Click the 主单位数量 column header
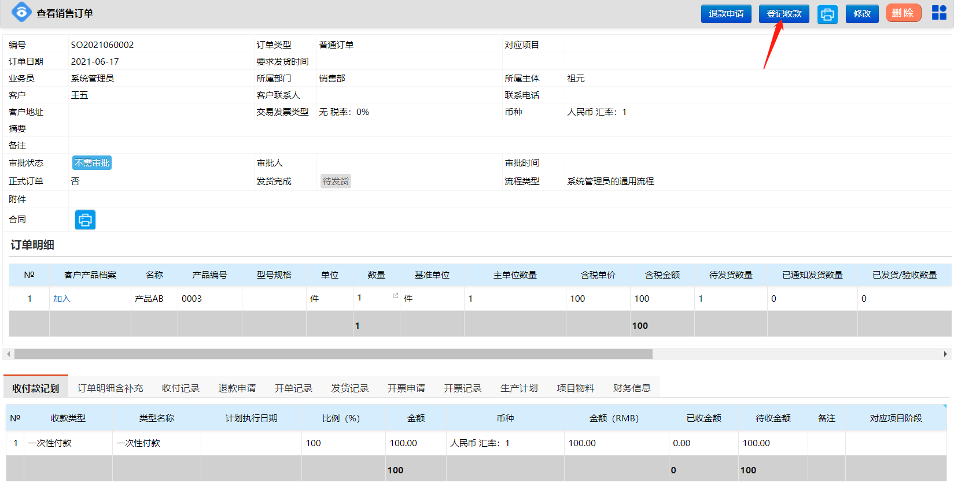954x482 pixels. click(515, 275)
